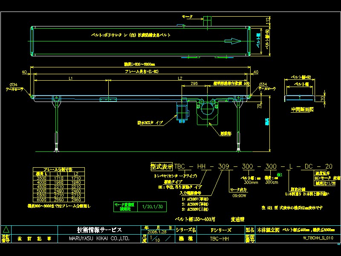This screenshot has width=341, height=256.
Task: Select DC in the model code
Action: coord(309,166)
